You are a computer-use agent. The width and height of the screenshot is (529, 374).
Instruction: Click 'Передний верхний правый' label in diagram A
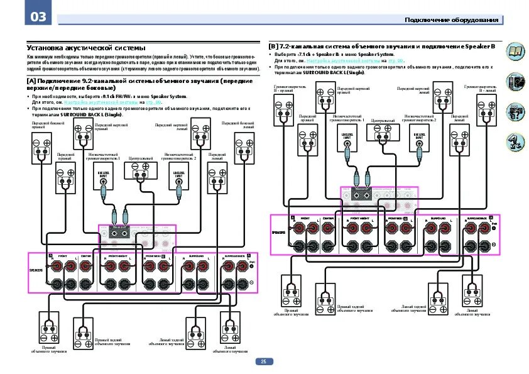tap(111, 127)
